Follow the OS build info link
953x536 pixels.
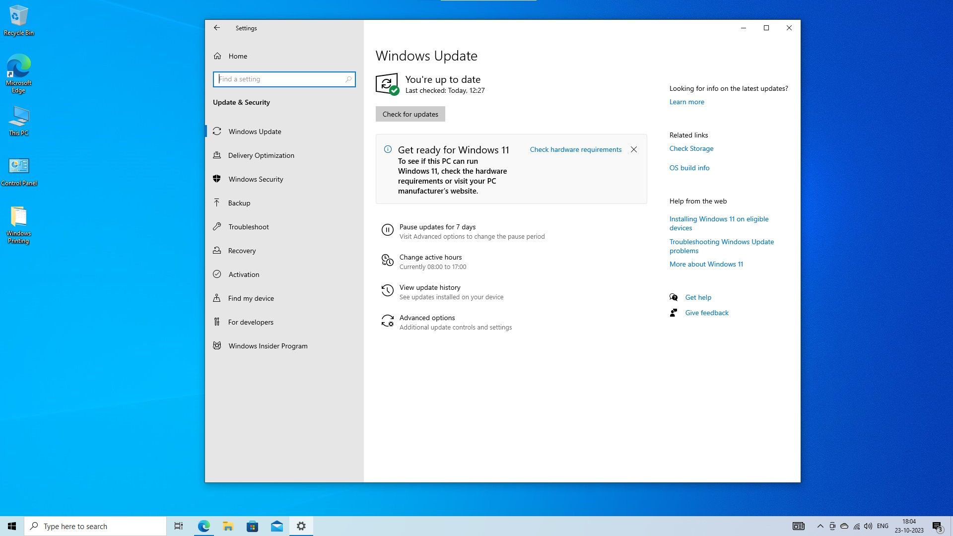click(x=689, y=168)
